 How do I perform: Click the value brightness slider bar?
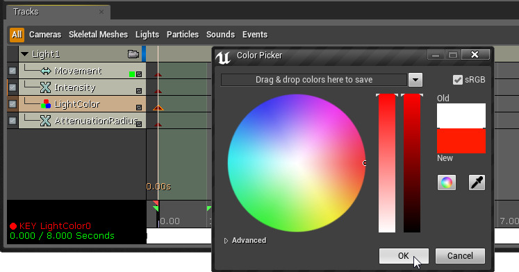pyautogui.click(x=412, y=163)
